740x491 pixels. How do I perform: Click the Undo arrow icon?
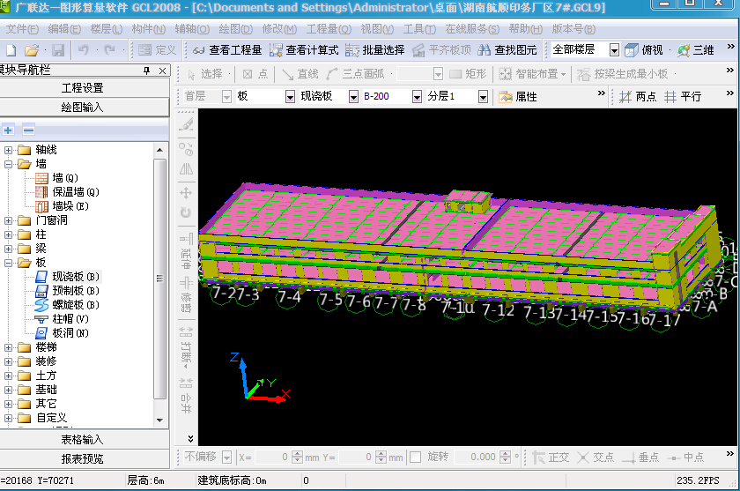tap(84, 49)
